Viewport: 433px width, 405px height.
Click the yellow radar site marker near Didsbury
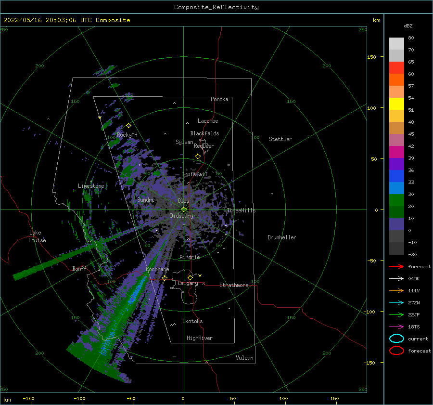click(184, 209)
